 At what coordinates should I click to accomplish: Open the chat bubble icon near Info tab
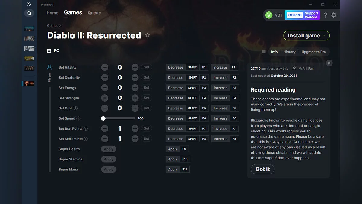[x=263, y=52]
